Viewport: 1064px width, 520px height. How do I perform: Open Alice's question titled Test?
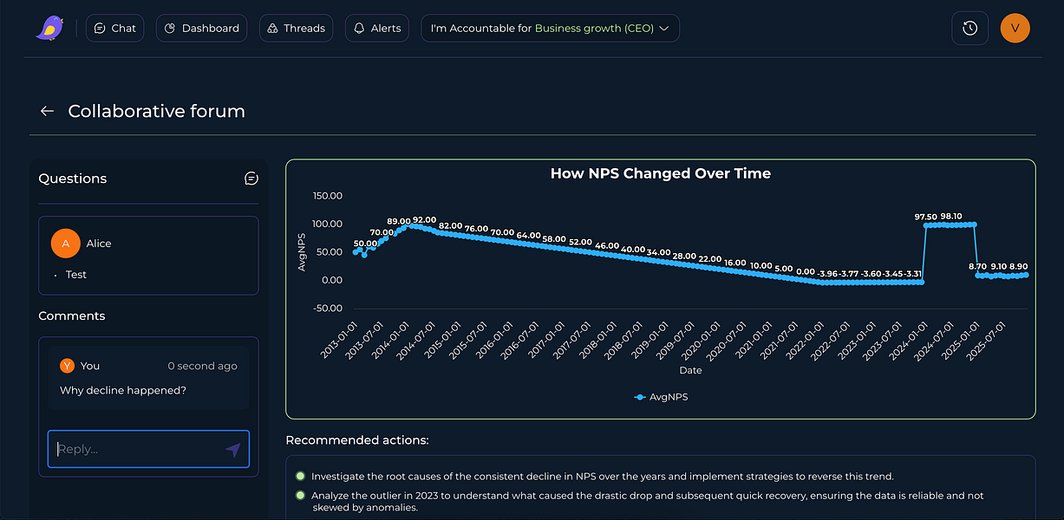click(x=148, y=255)
